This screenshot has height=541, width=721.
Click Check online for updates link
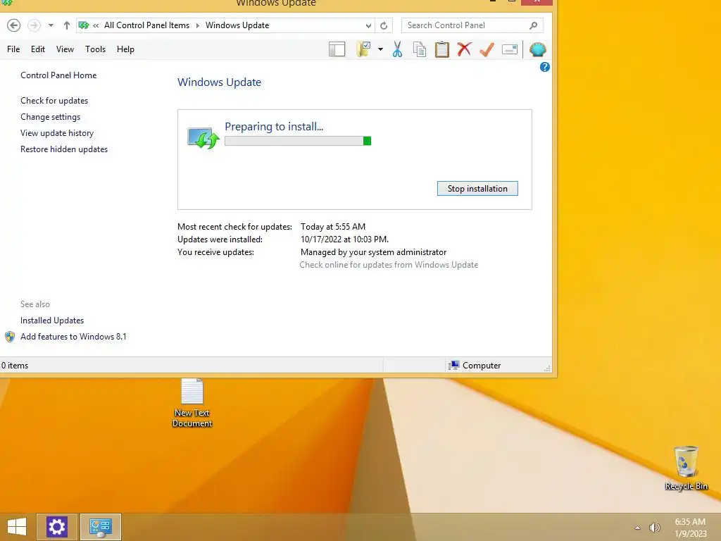[x=389, y=265]
